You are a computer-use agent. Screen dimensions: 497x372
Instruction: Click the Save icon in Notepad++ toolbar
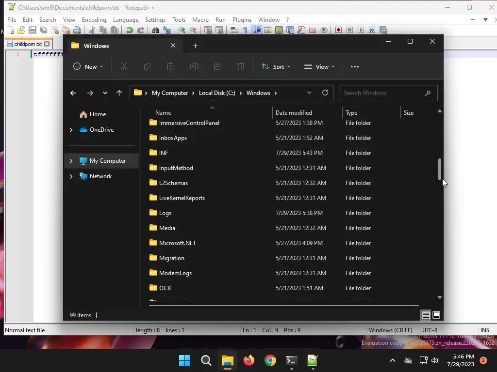[33, 30]
